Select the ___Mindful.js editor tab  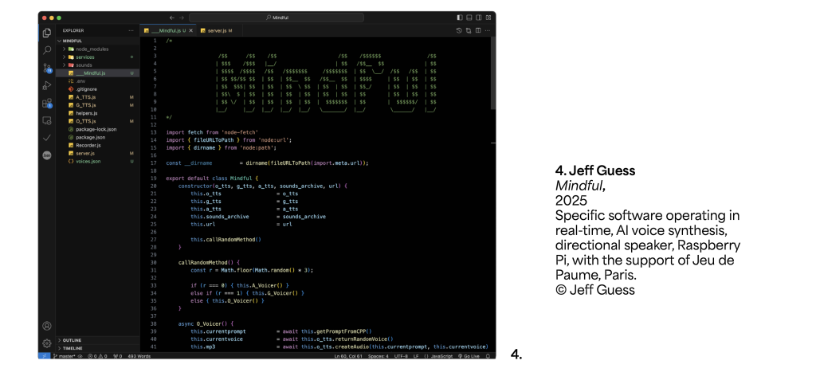pos(166,30)
